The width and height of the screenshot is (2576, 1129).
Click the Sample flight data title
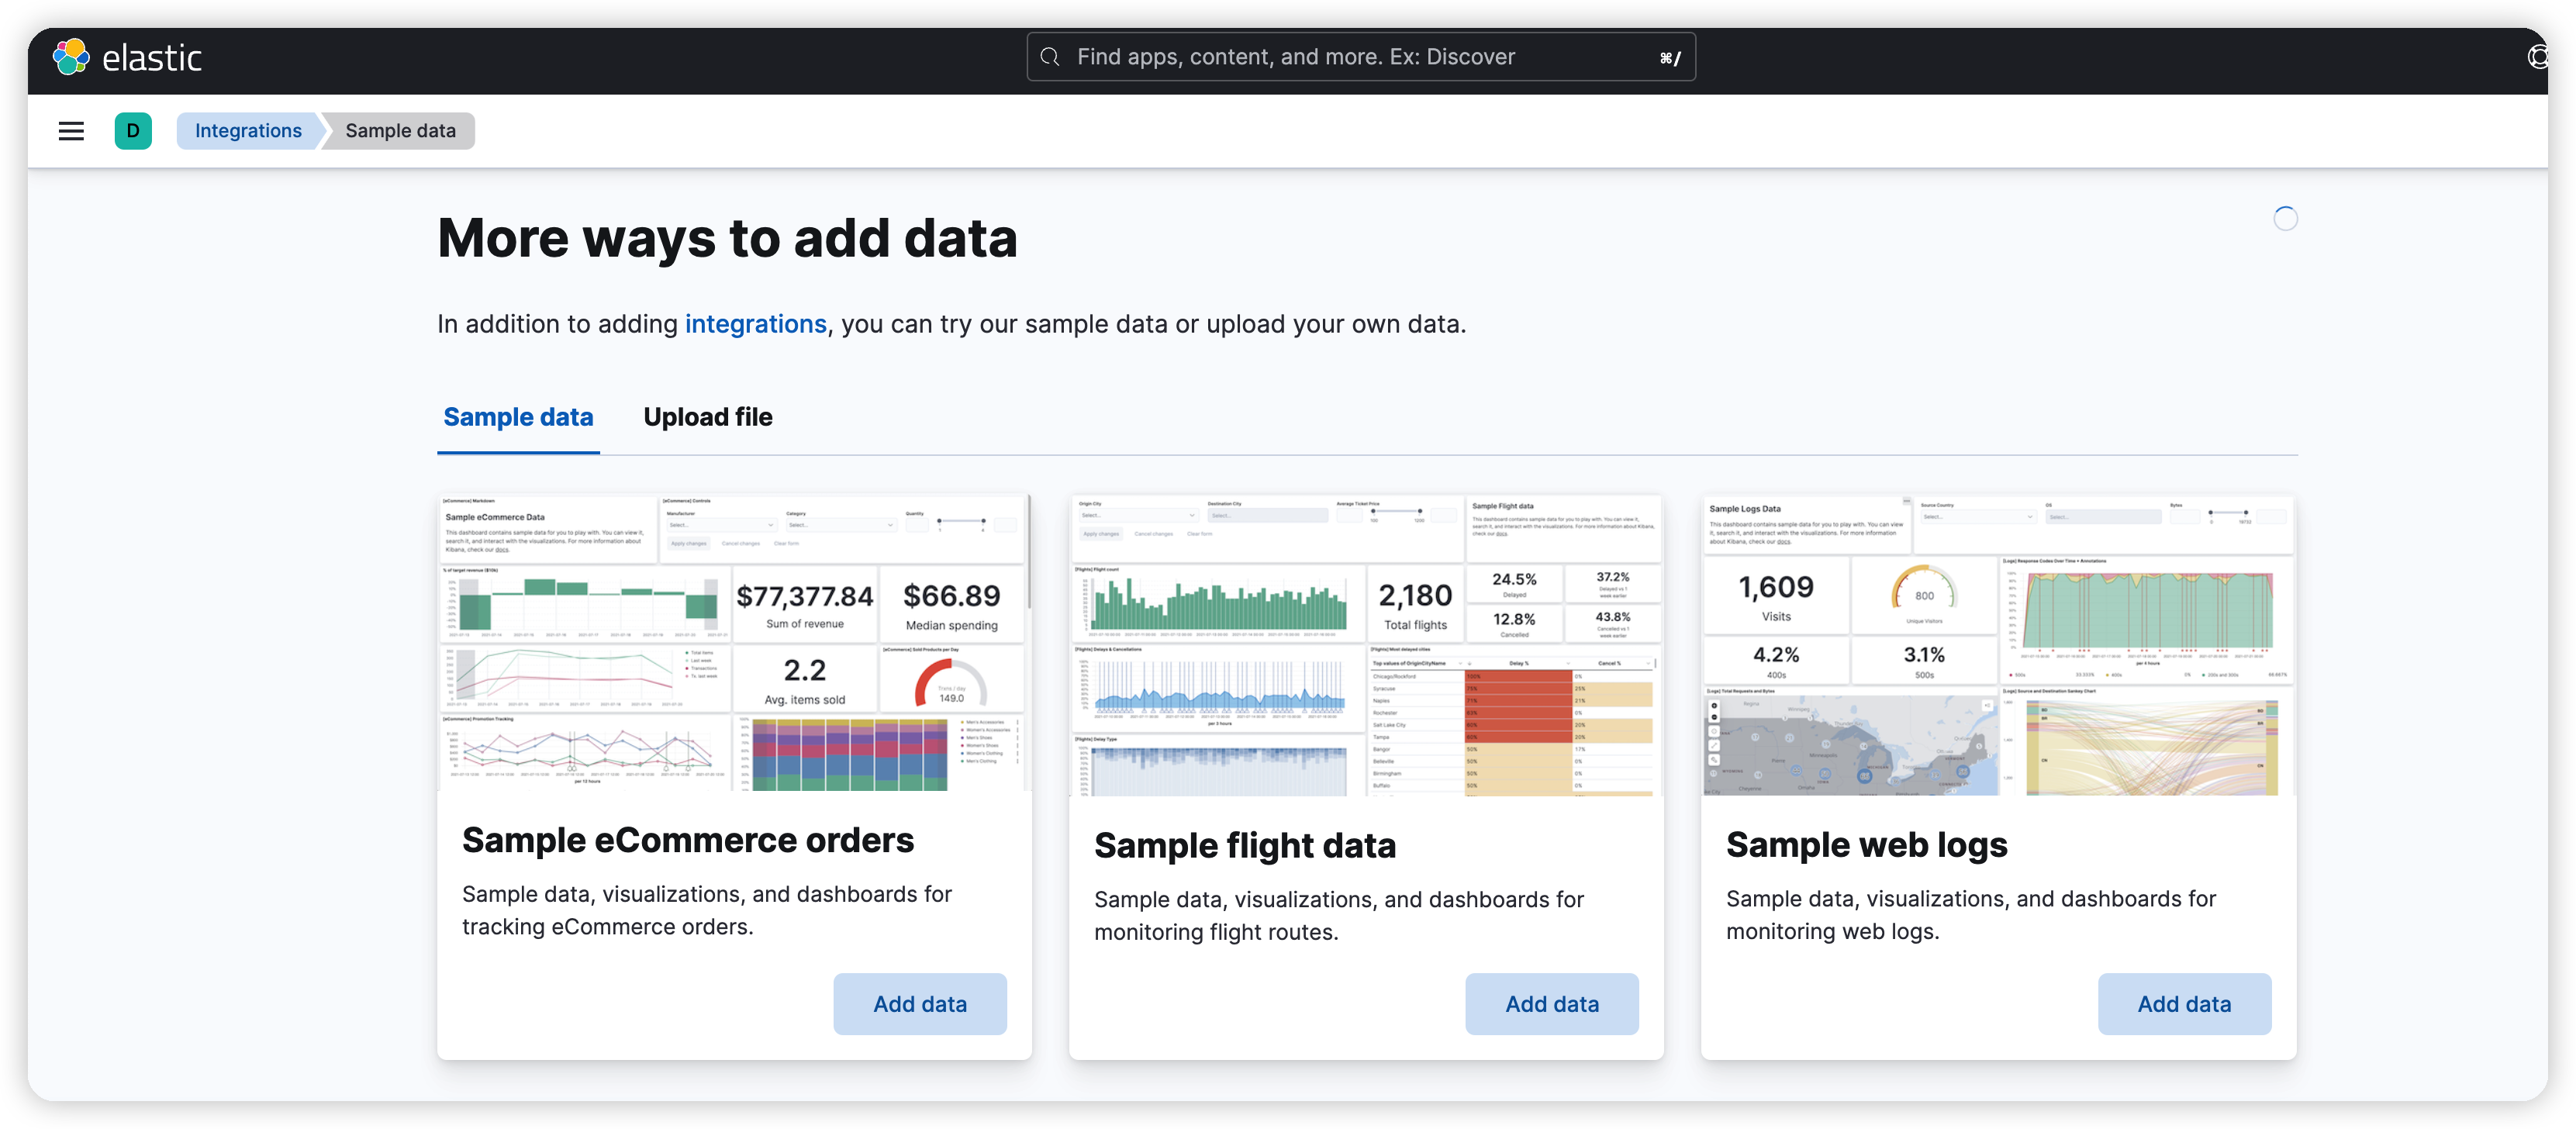pyautogui.click(x=1244, y=846)
